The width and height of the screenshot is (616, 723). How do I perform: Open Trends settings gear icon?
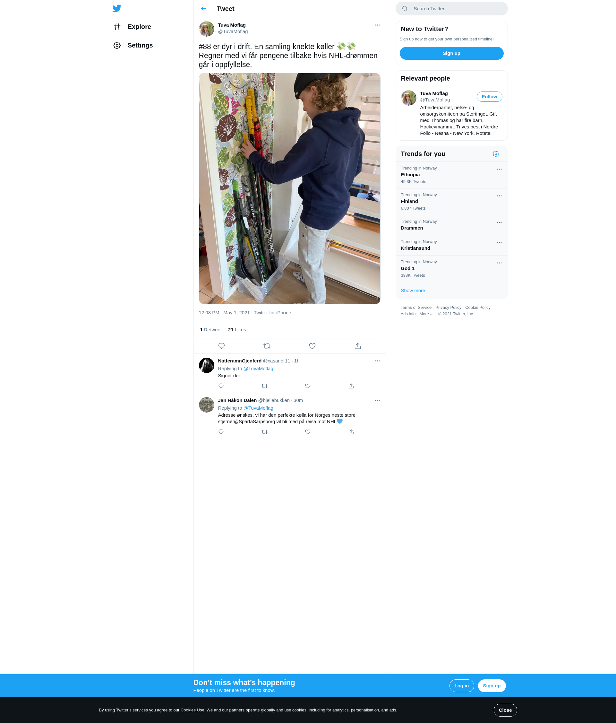[496, 154]
